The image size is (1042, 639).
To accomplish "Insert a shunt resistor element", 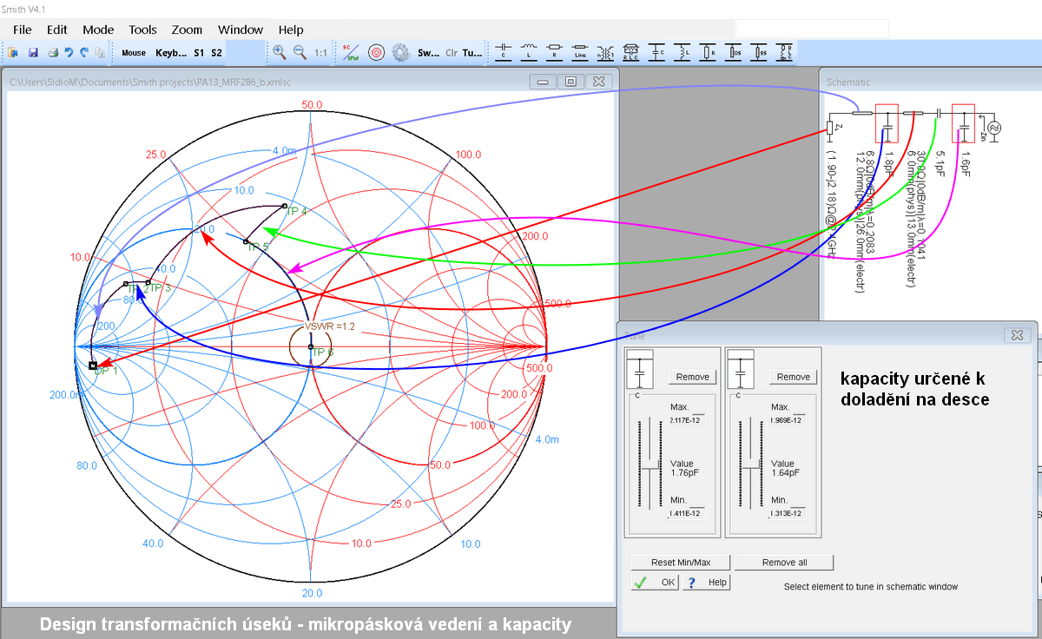I will [x=709, y=52].
